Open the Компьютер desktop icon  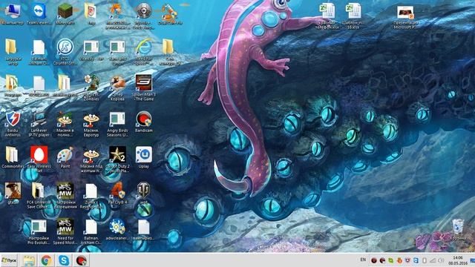(x=12, y=14)
